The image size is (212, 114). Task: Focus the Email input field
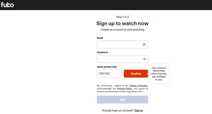[x=119, y=45]
